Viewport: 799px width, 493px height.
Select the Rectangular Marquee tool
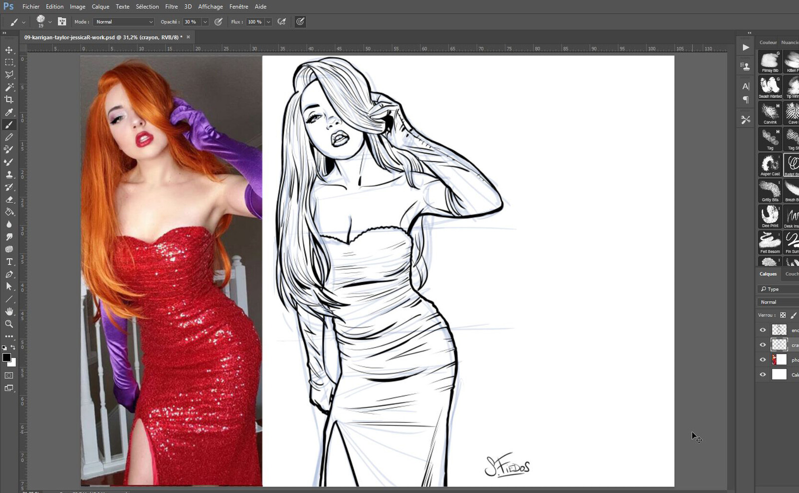(9, 62)
